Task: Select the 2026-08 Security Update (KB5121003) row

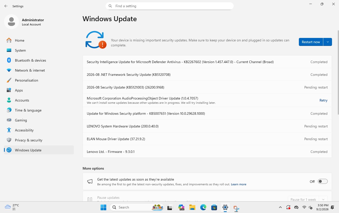Action: [x=207, y=87]
